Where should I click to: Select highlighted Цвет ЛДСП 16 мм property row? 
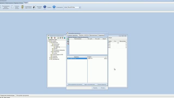[77, 59]
